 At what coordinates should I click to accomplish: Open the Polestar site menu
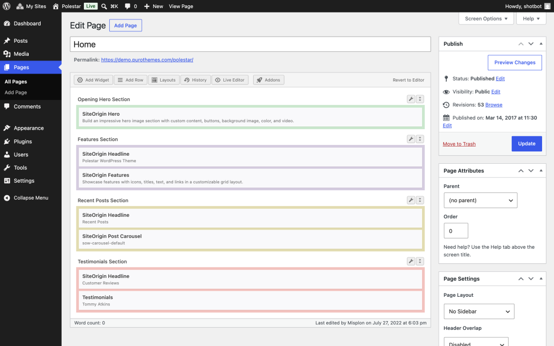point(67,6)
